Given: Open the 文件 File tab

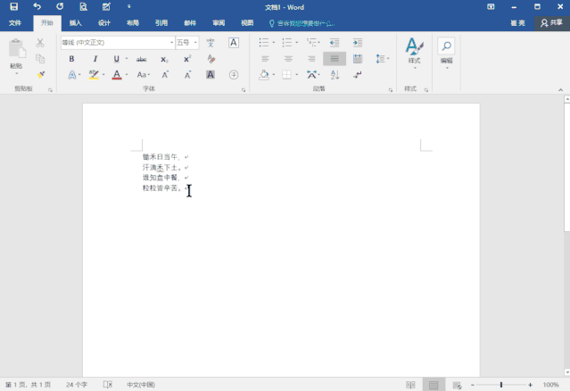Looking at the screenshot, I should click(15, 23).
